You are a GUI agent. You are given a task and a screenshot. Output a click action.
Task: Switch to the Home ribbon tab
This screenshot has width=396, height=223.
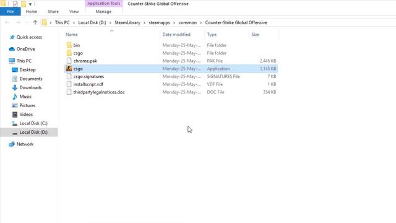[x=32, y=12]
